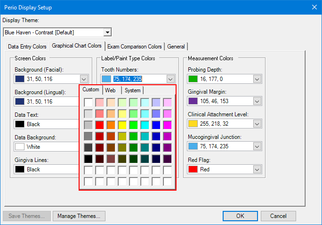
Task: Click the cyan swatch in the Custom palette
Action: [x=145, y=125]
